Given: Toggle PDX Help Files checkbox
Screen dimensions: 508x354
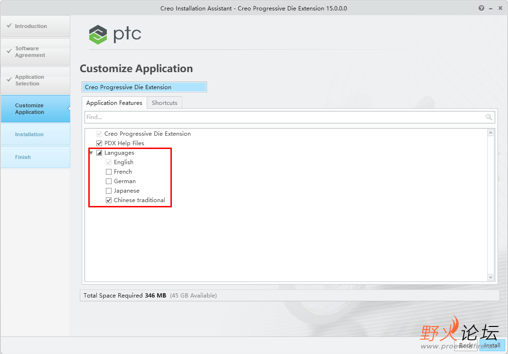Looking at the screenshot, I should pos(99,143).
